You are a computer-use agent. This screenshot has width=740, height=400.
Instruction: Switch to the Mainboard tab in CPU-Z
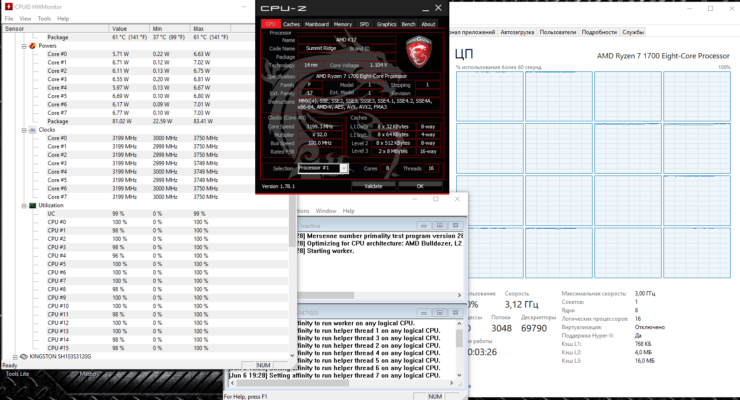pos(317,24)
